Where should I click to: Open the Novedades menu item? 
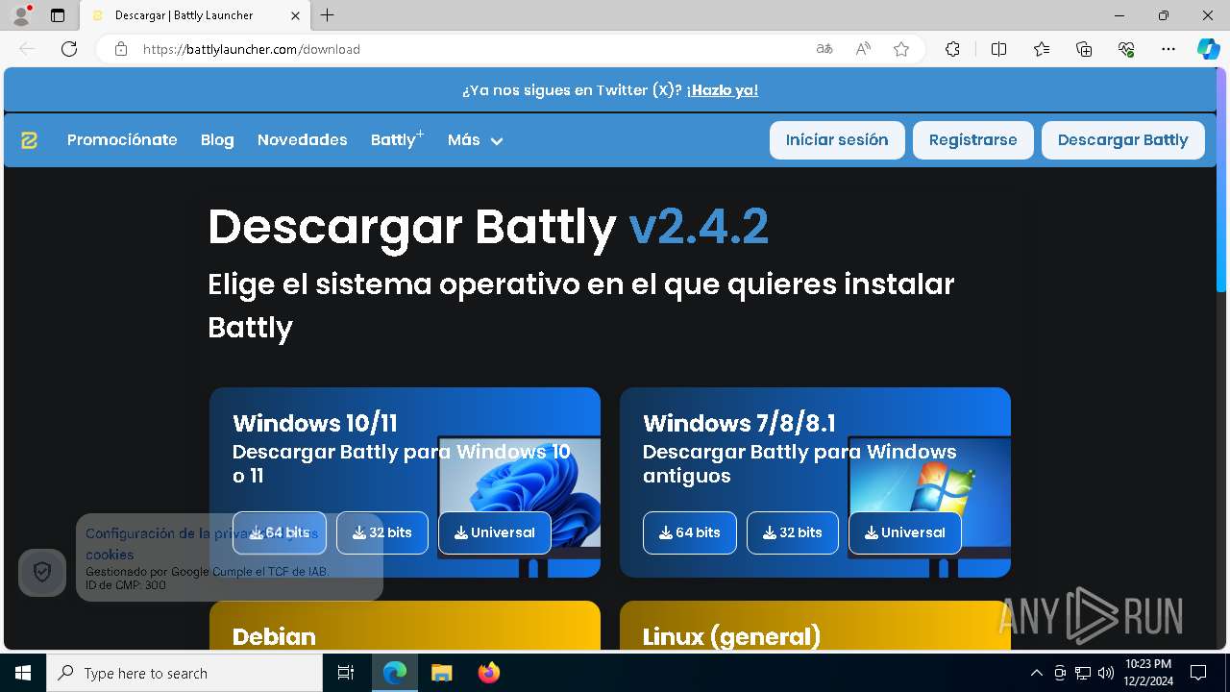tap(302, 140)
